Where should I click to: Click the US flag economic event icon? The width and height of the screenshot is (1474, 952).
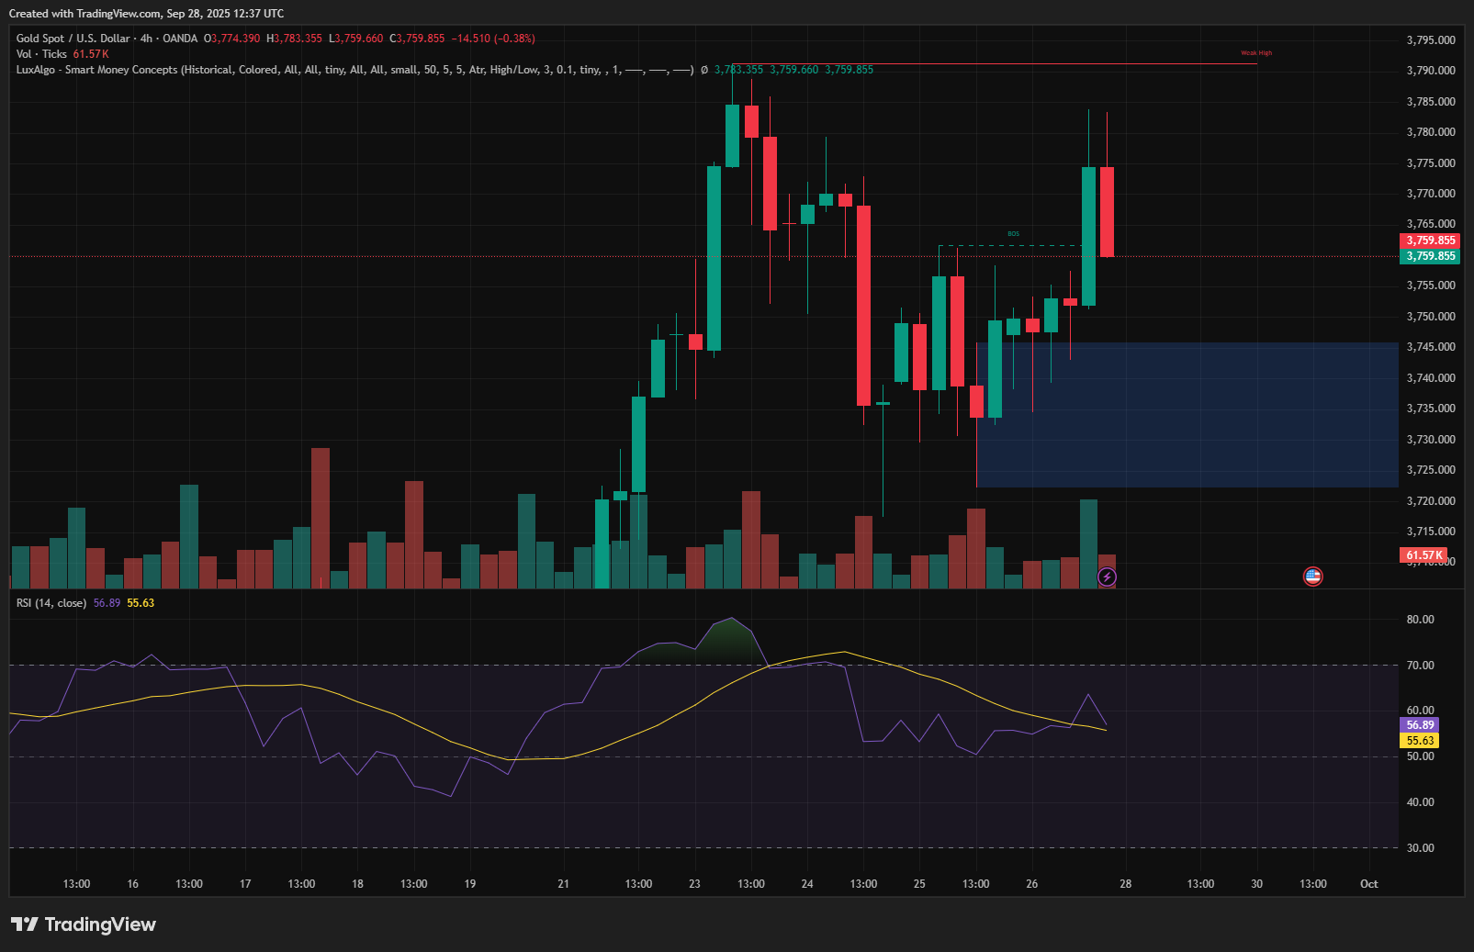click(1312, 577)
